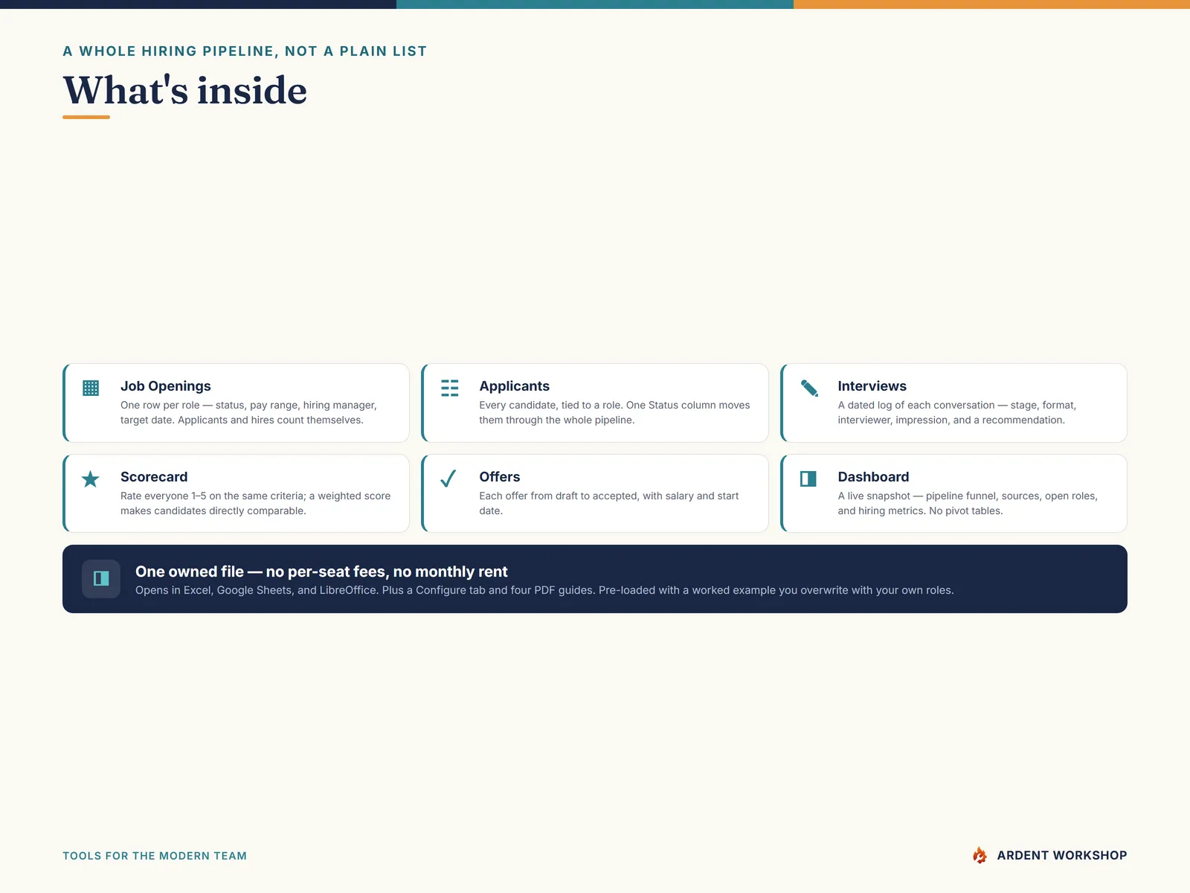Click the 'What's inside' title
Viewport: 1190px width, 893px height.
pos(184,90)
